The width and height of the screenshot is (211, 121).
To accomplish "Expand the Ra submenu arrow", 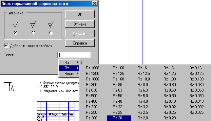I will click(x=78, y=62).
